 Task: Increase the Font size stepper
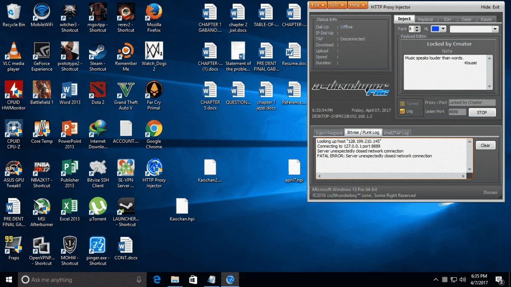coord(417,27)
